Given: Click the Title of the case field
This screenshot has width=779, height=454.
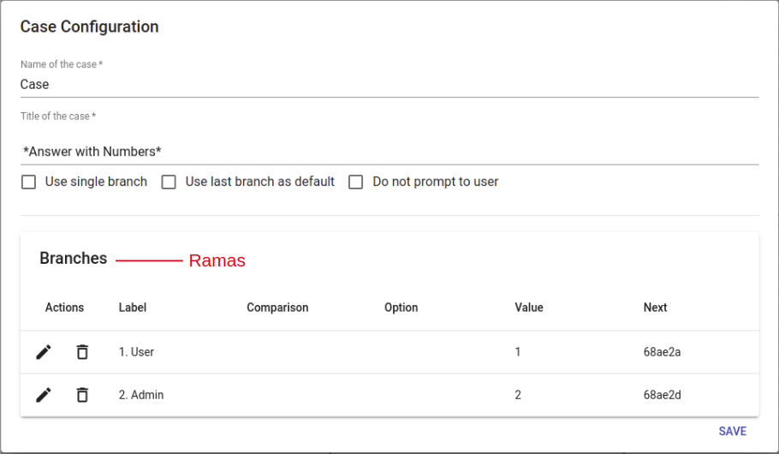Looking at the screenshot, I should (x=389, y=151).
